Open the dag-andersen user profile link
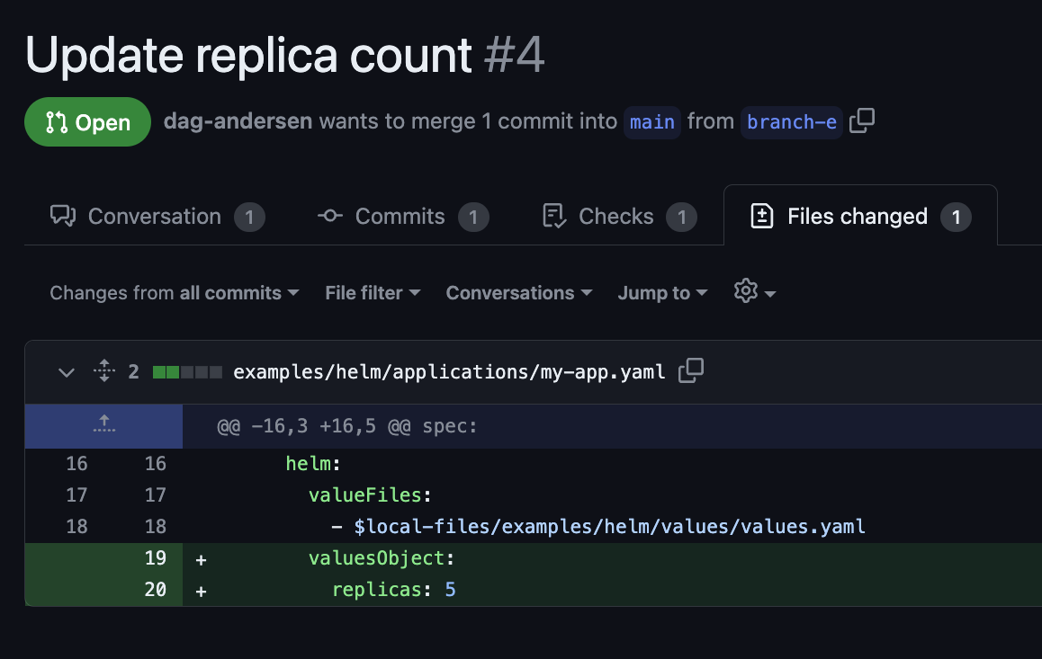Screen dimensions: 1042x659 tap(238, 121)
